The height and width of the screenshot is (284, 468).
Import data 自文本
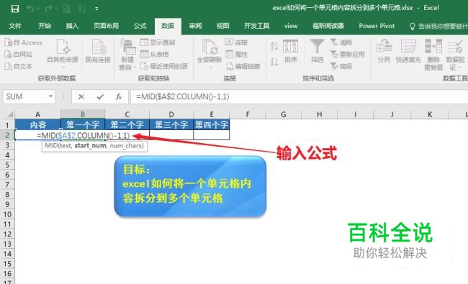19,66
